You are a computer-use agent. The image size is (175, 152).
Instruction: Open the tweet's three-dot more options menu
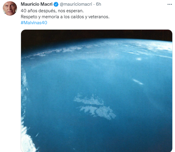[x=170, y=4]
